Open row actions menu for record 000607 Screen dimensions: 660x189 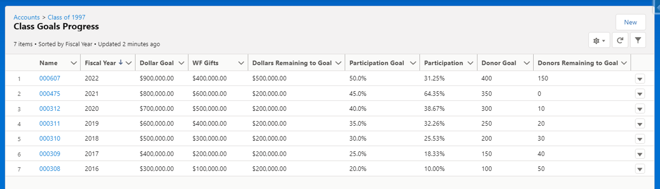point(640,79)
